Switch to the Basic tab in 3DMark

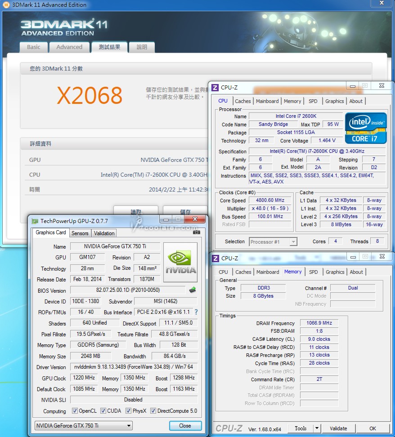click(34, 47)
